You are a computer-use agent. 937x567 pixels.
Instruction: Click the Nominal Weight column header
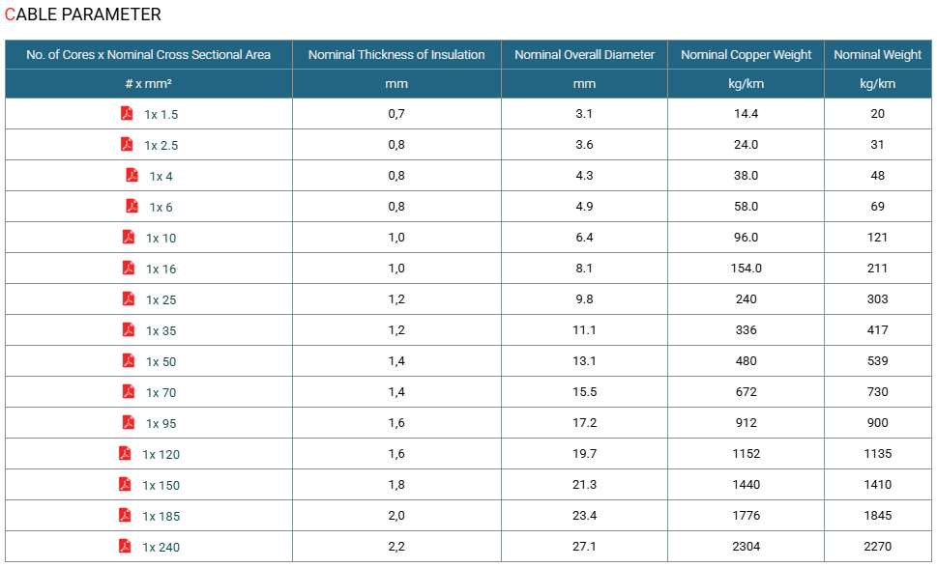coord(877,55)
